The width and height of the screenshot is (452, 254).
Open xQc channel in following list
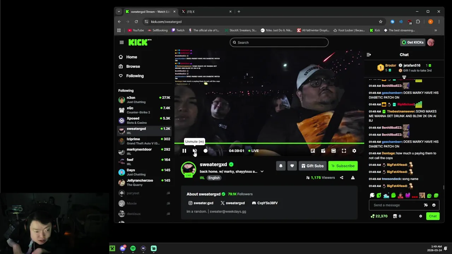pos(144,110)
